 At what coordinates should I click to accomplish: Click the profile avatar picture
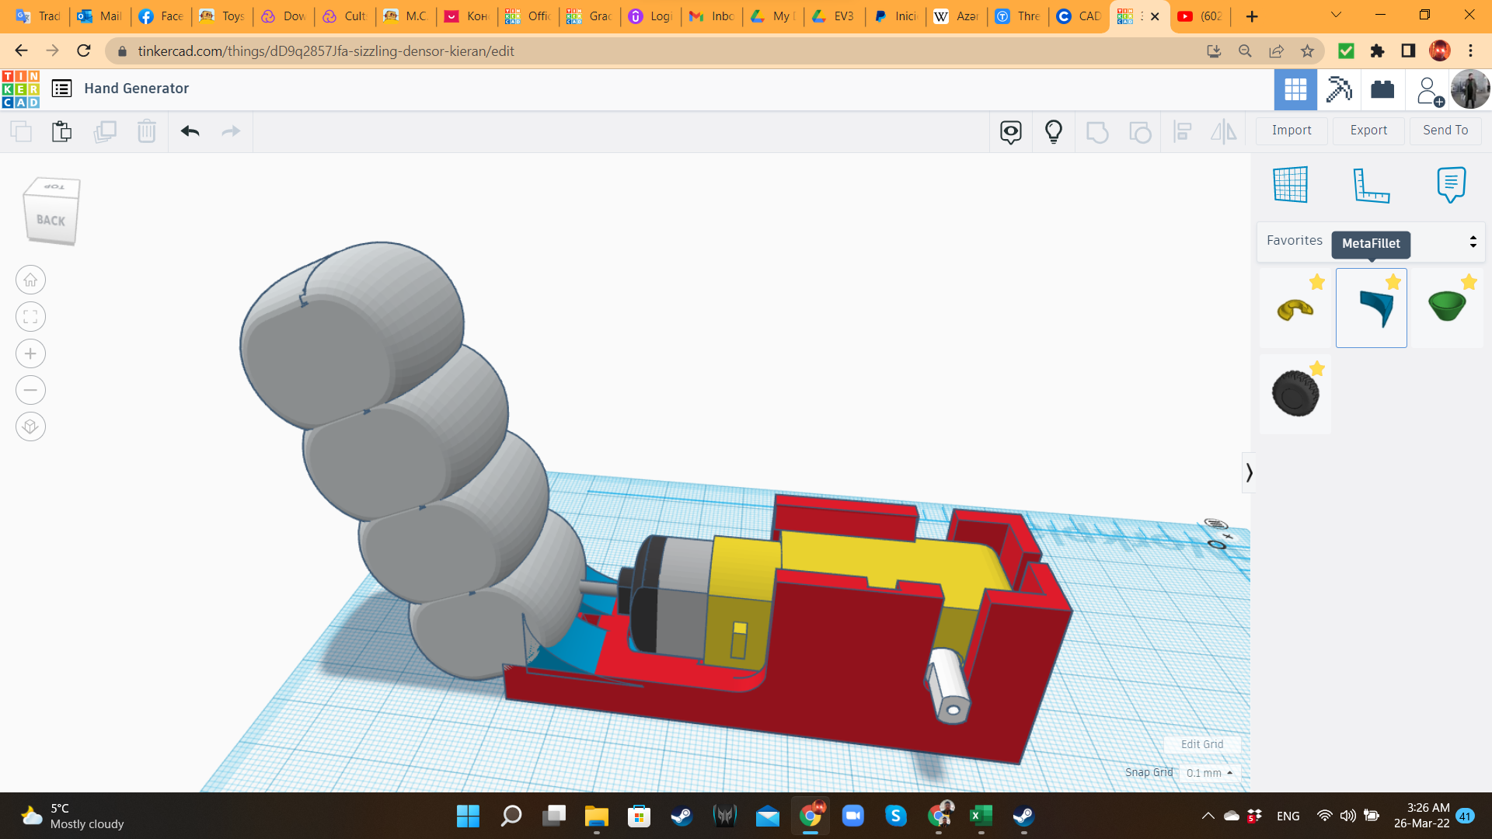tap(1471, 89)
